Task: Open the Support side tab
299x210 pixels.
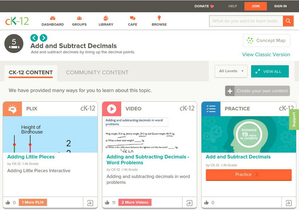Action: pos(294,120)
